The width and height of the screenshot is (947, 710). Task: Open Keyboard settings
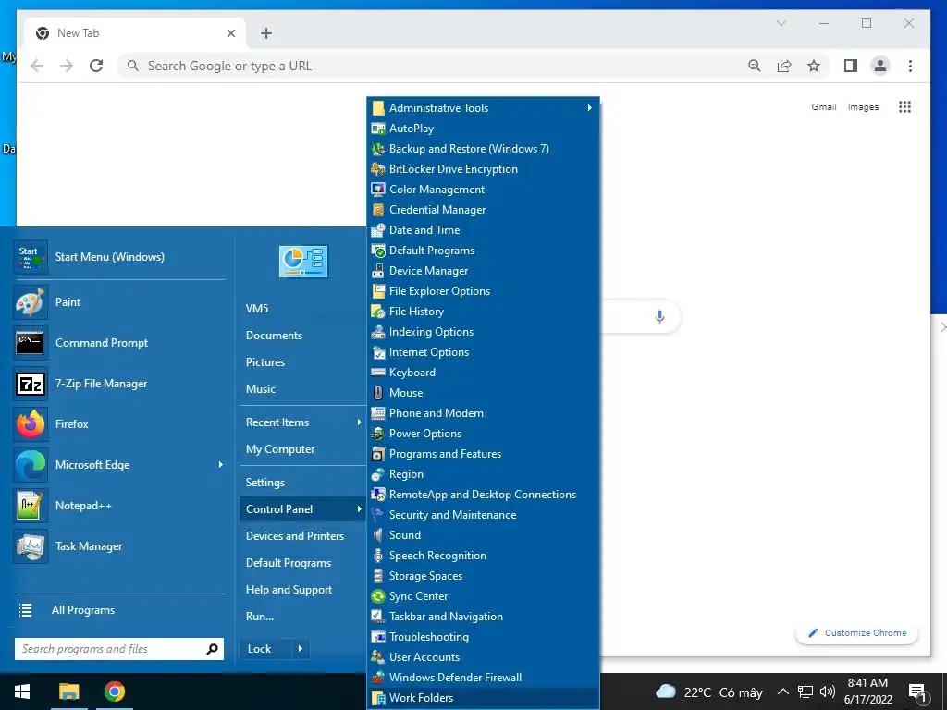tap(483, 373)
